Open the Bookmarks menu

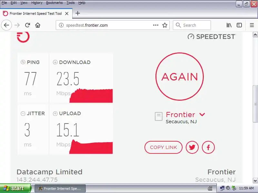click(54, 3)
